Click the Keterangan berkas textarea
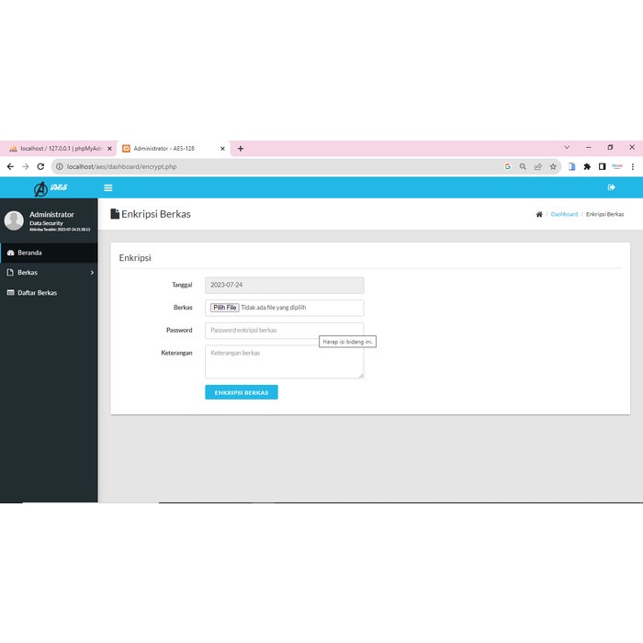Screen dimensions: 643x643 click(x=284, y=362)
